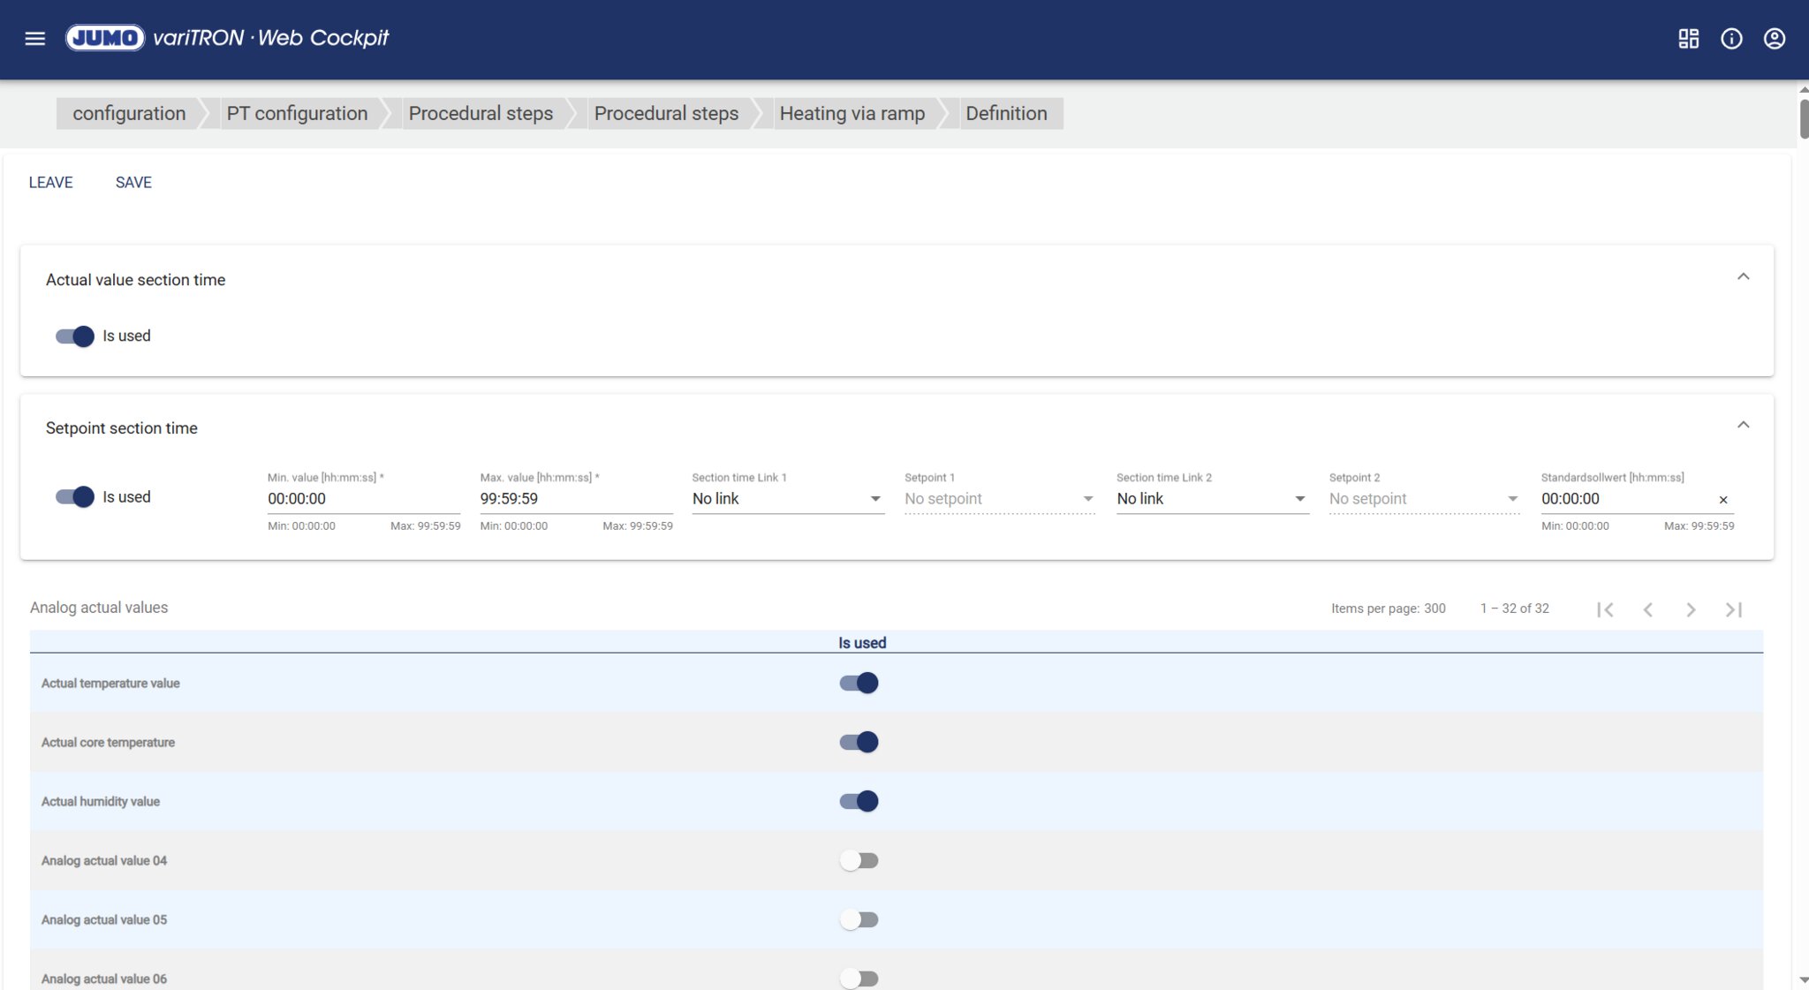Disable Actual core temperature switch
The image size is (1809, 990).
[x=859, y=742]
